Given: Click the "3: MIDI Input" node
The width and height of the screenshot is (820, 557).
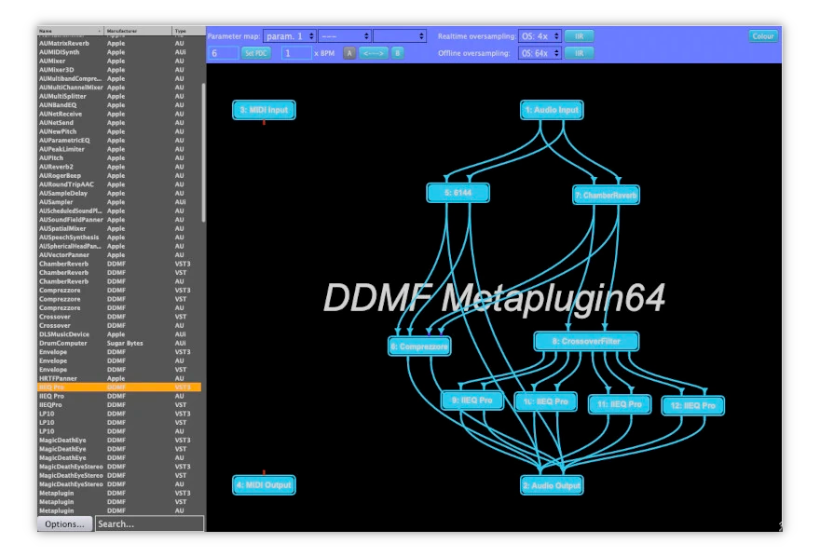Looking at the screenshot, I should coord(264,110).
